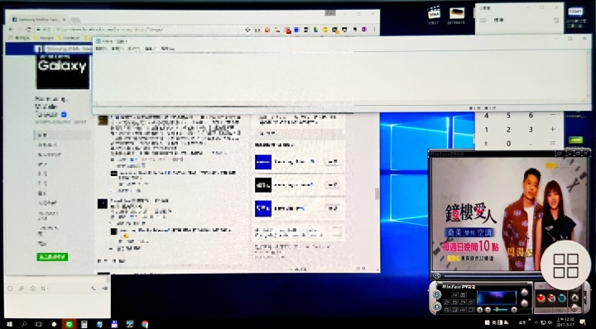Click the paperclip attach icon in LINE chat
Screen dimensions: 596x329
22,288
